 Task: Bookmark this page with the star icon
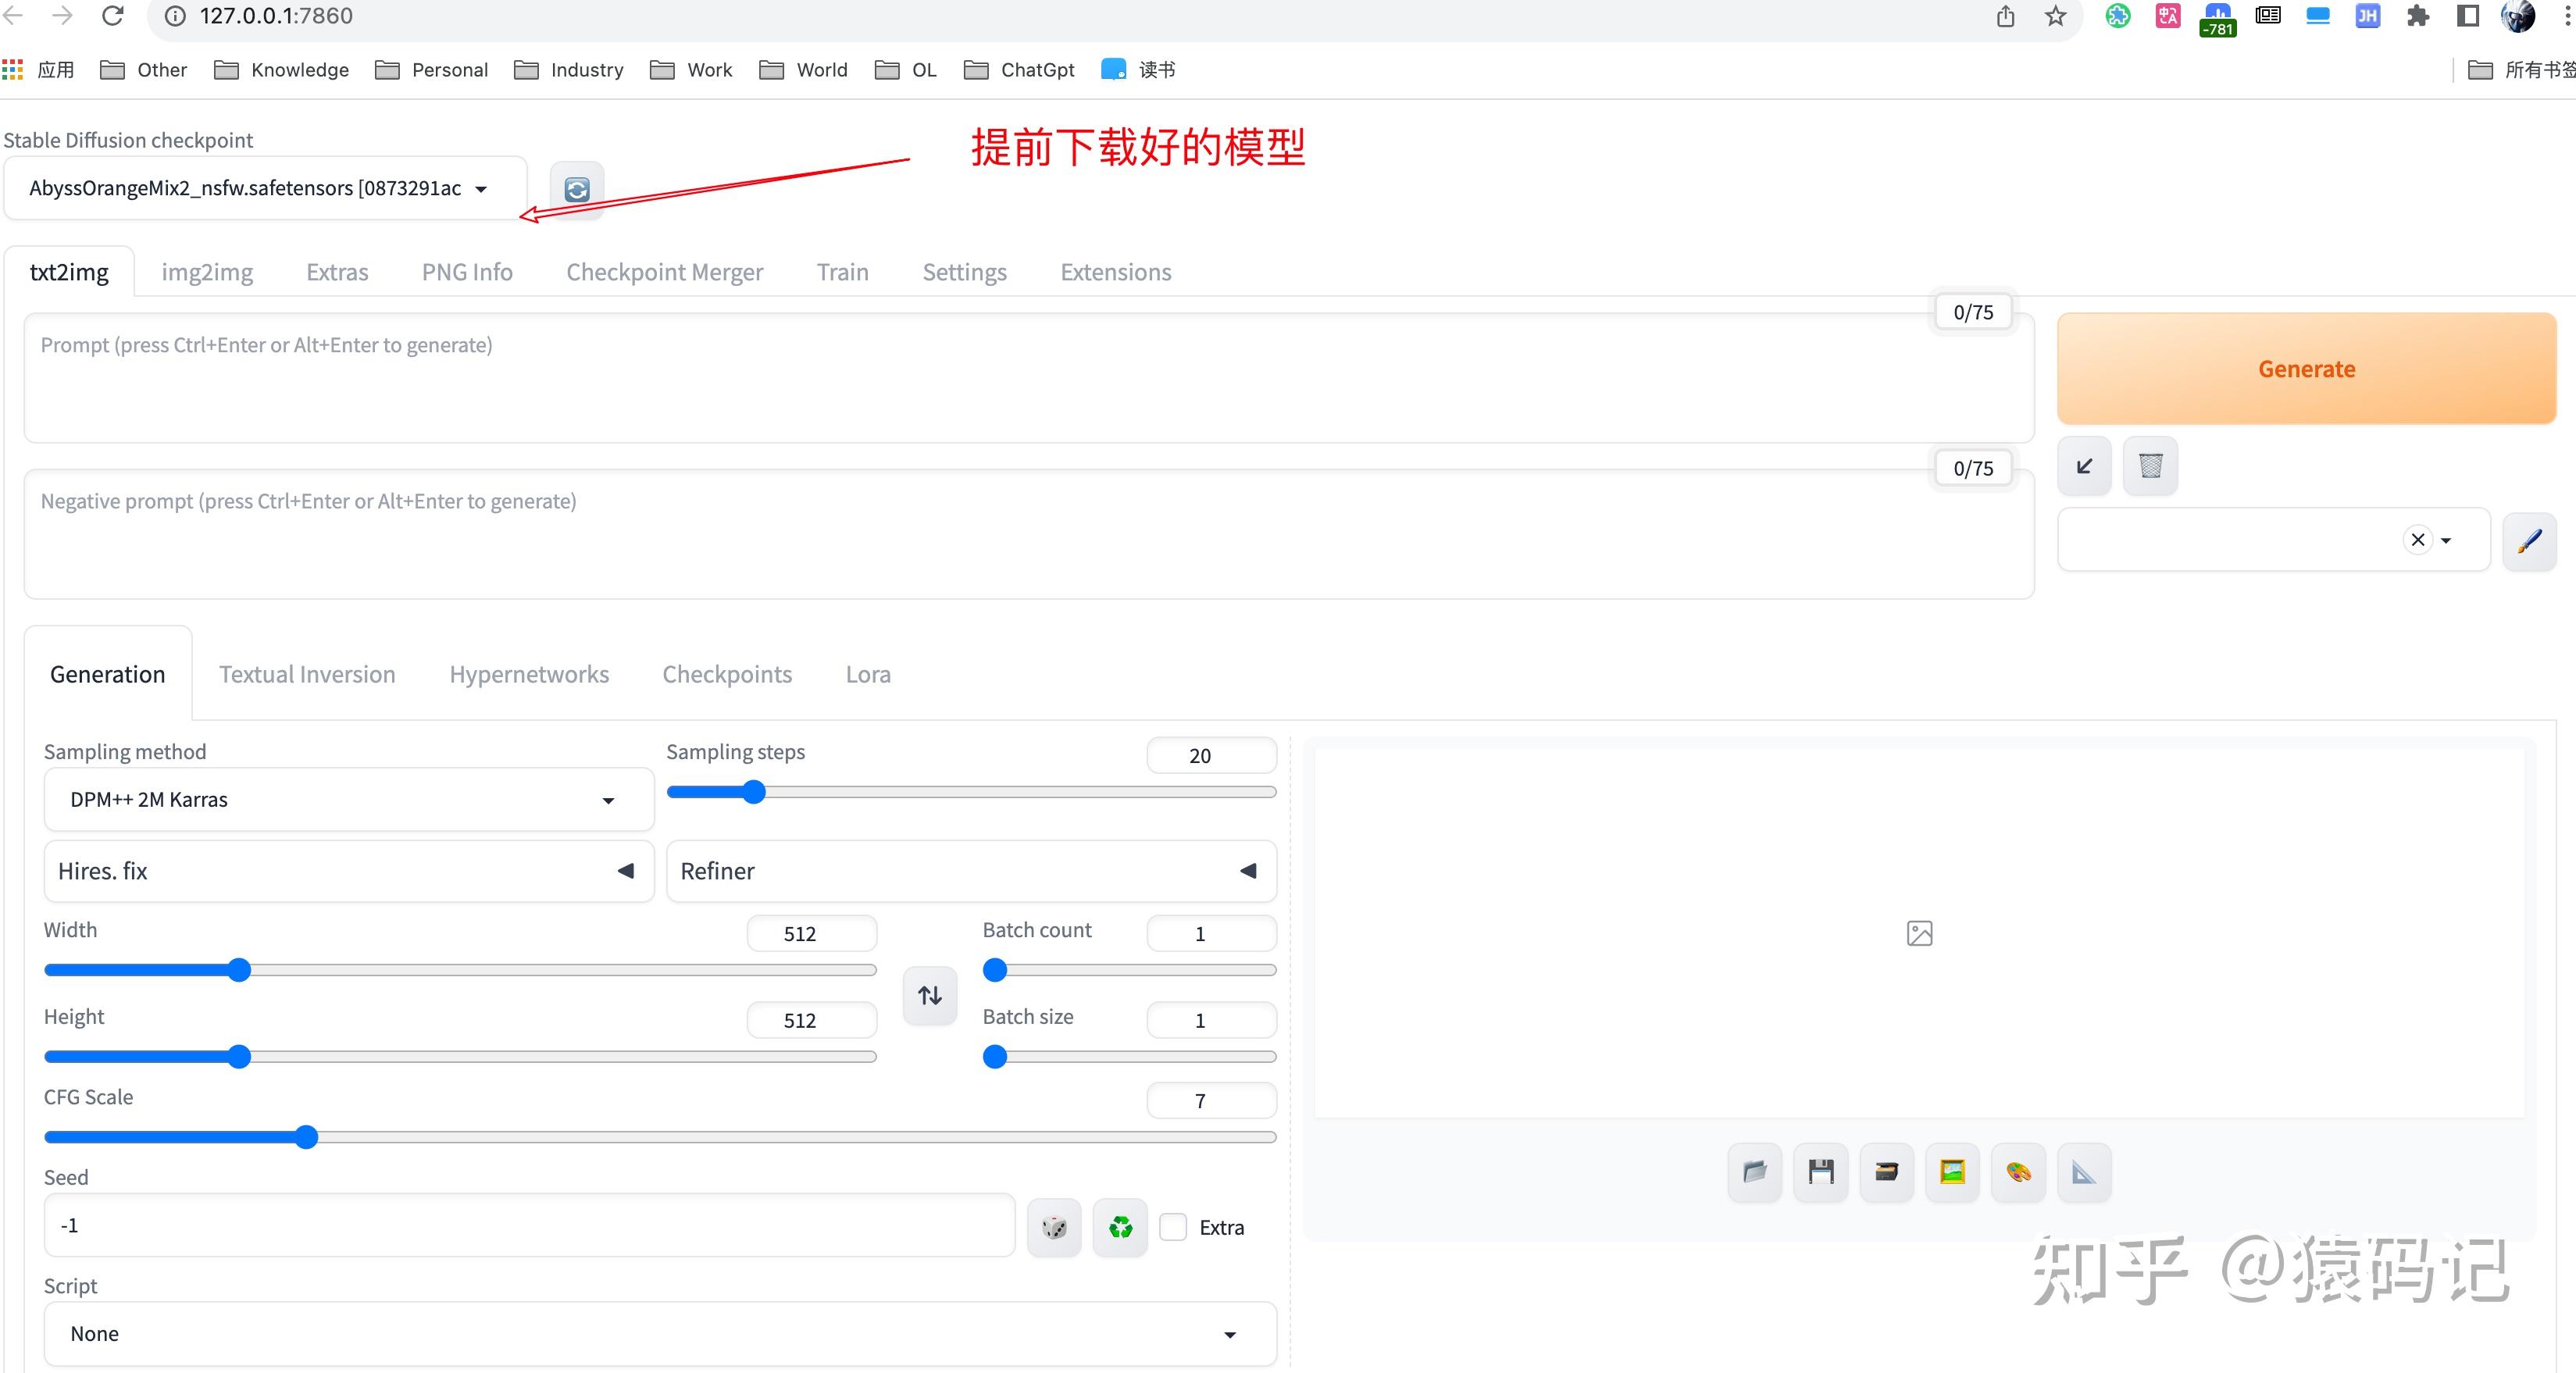click(2055, 16)
